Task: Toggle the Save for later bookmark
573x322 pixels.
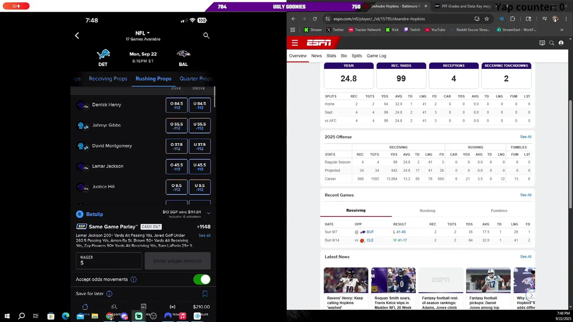Action: [x=205, y=294]
